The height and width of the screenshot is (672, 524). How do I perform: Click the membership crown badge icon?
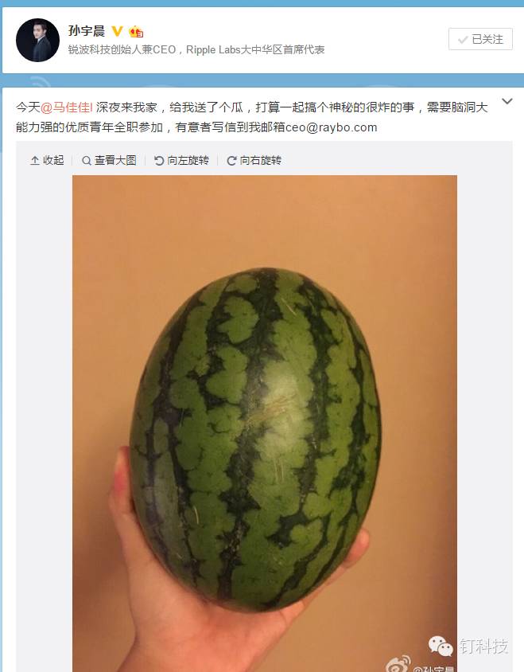[x=136, y=32]
